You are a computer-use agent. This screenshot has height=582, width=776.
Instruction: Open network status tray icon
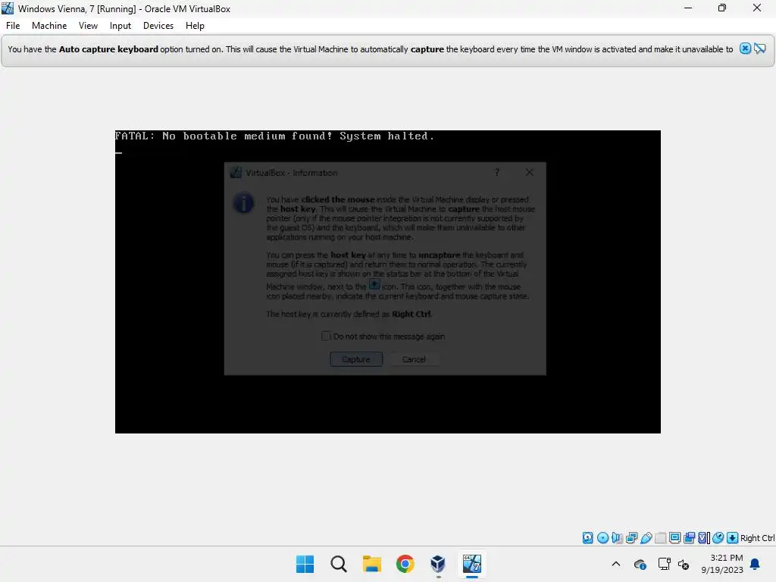(x=664, y=564)
